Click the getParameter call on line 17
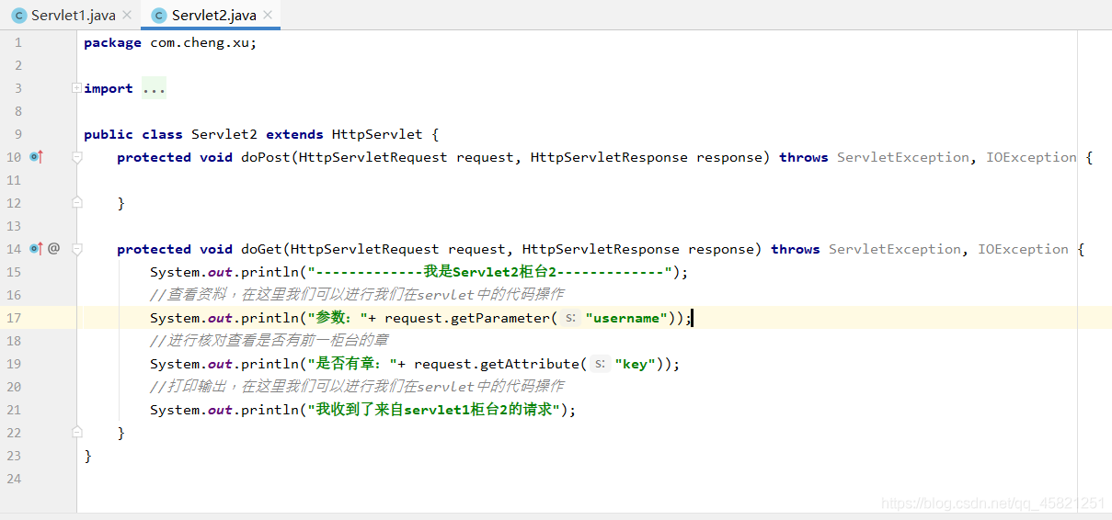 pyautogui.click(x=501, y=318)
